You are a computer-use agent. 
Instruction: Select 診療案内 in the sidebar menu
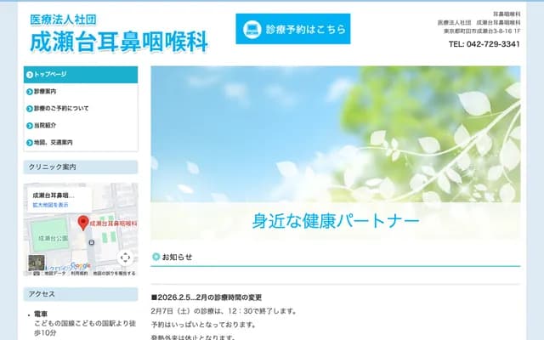coord(46,91)
